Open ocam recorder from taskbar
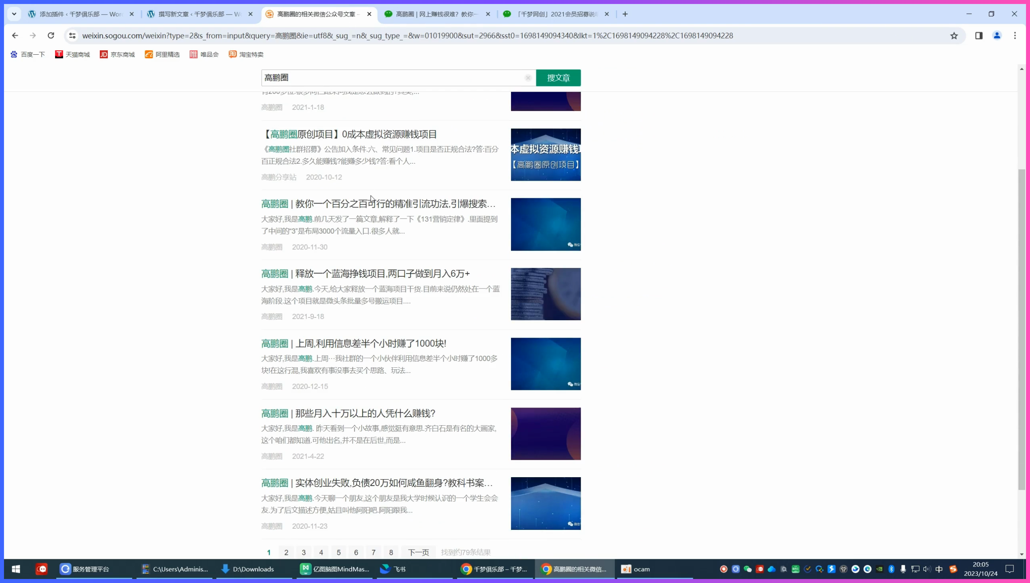This screenshot has height=583, width=1030. [655, 569]
